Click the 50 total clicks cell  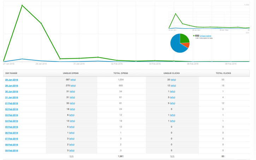[223, 80]
